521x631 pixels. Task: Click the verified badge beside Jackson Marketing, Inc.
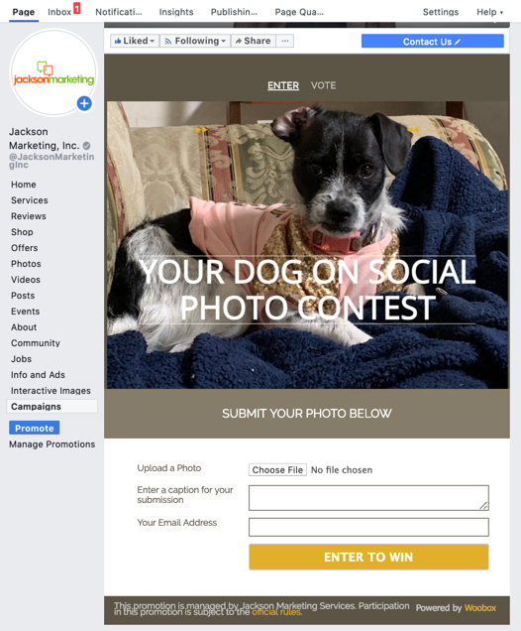(86, 146)
